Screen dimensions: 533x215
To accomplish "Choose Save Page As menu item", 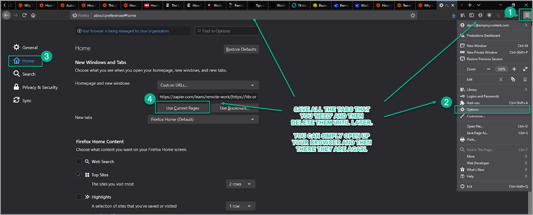I will pyautogui.click(x=494, y=133).
